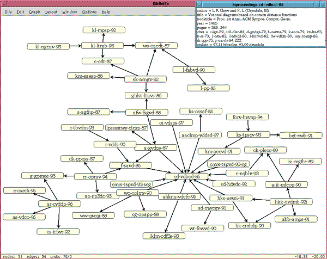This screenshot has width=327, height=259.
Task: Select the aiit-mlcop-90 node
Action: pyautogui.click(x=286, y=184)
